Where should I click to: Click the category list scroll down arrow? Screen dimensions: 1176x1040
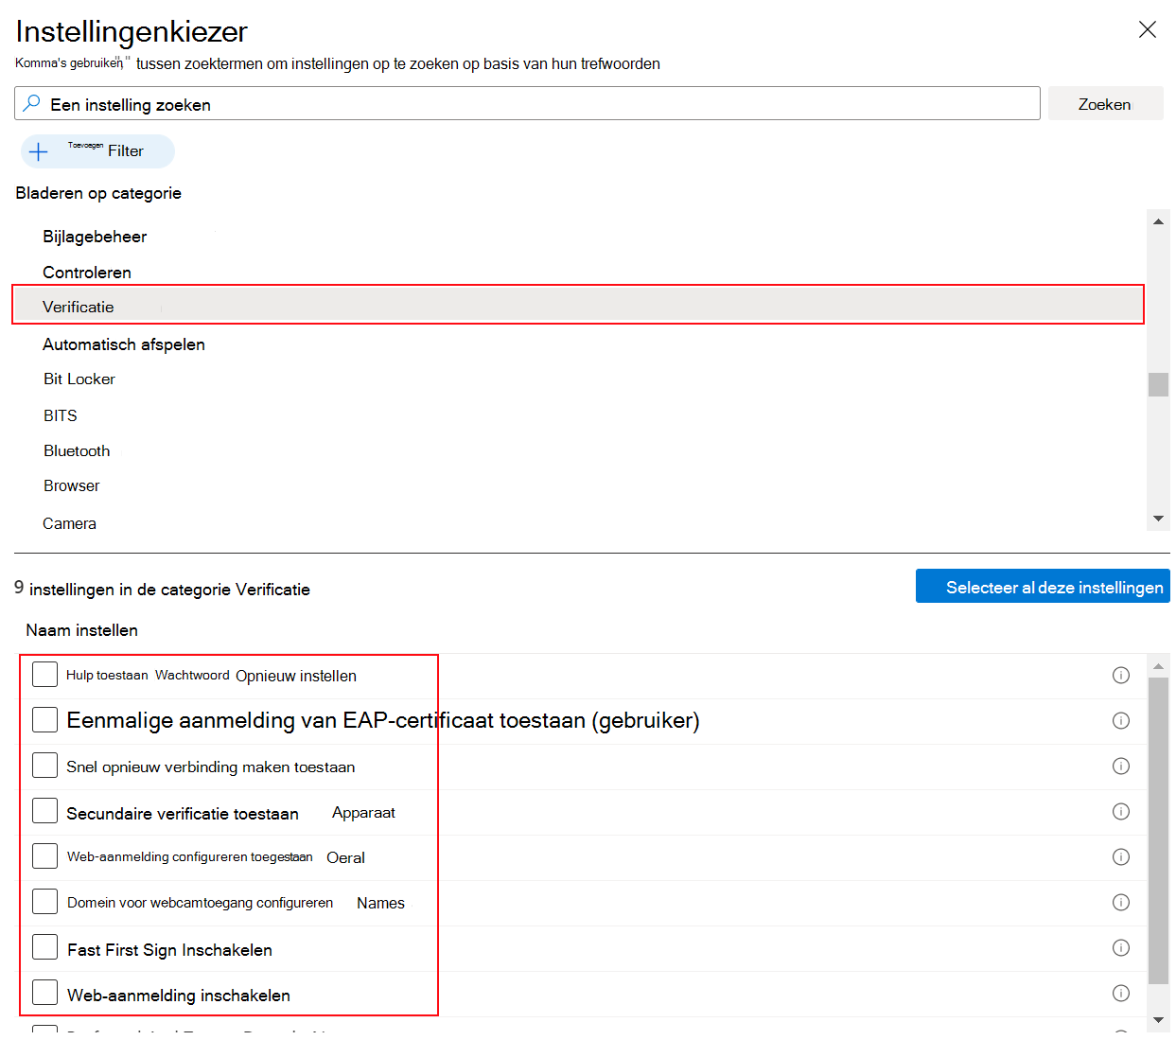[x=1158, y=519]
